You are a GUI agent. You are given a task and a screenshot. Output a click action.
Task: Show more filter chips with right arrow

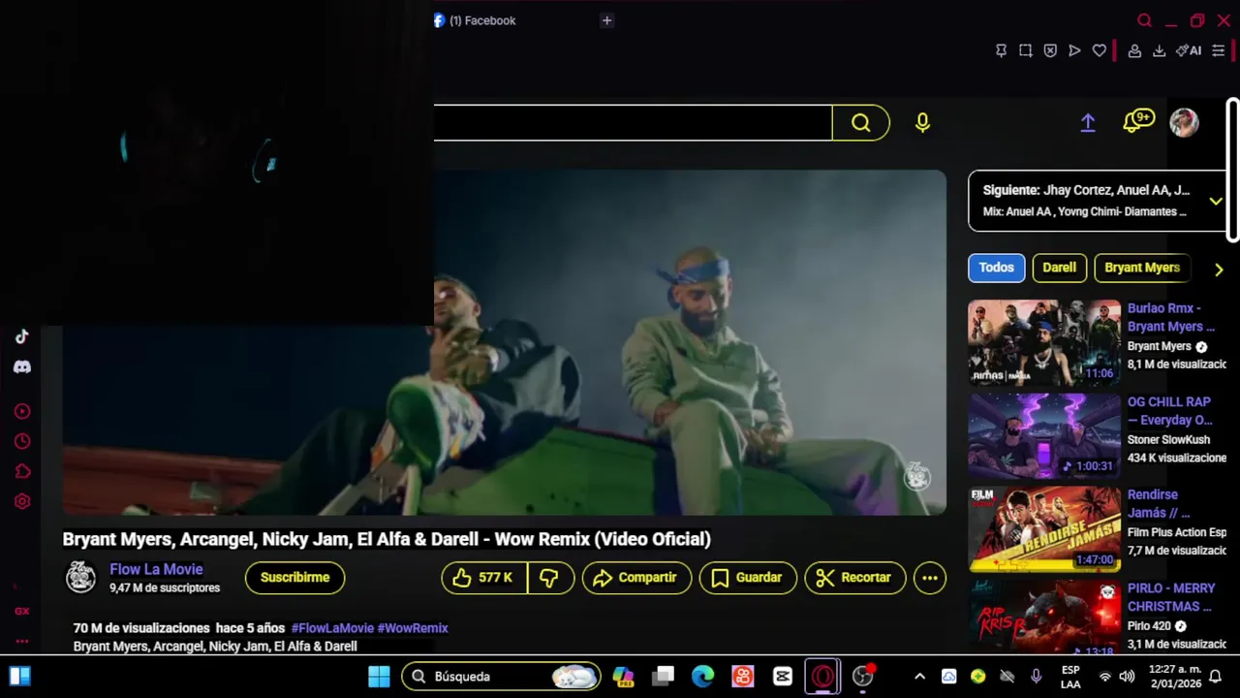[1219, 270]
